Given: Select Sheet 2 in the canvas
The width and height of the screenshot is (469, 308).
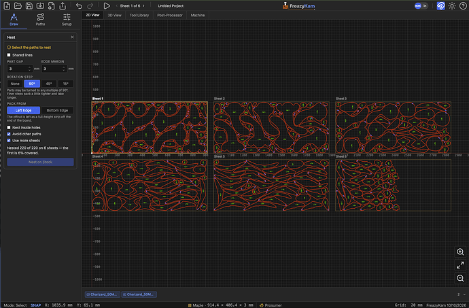Looking at the screenshot, I should pos(271,128).
